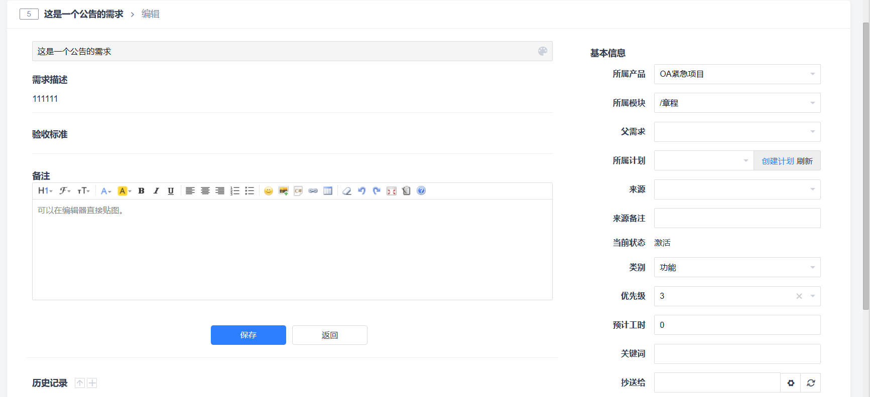Toggle fullscreen mode of the editor
Viewport: 870px width, 397px height.
tap(392, 191)
